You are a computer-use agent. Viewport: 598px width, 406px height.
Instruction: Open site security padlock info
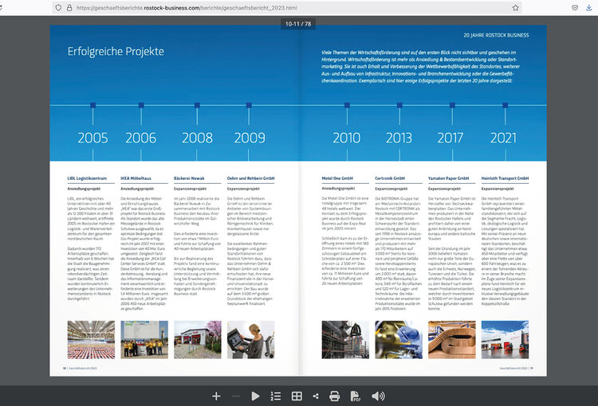click(x=69, y=8)
